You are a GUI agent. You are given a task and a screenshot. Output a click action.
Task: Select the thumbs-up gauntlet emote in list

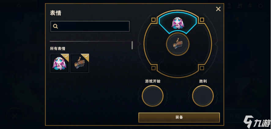(80, 63)
